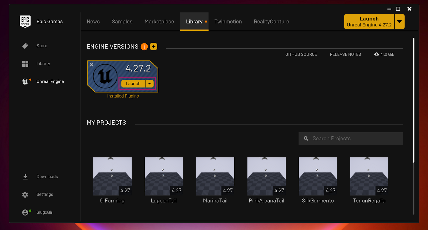Click the Downloads arrow icon
The width and height of the screenshot is (428, 230).
coord(25,177)
